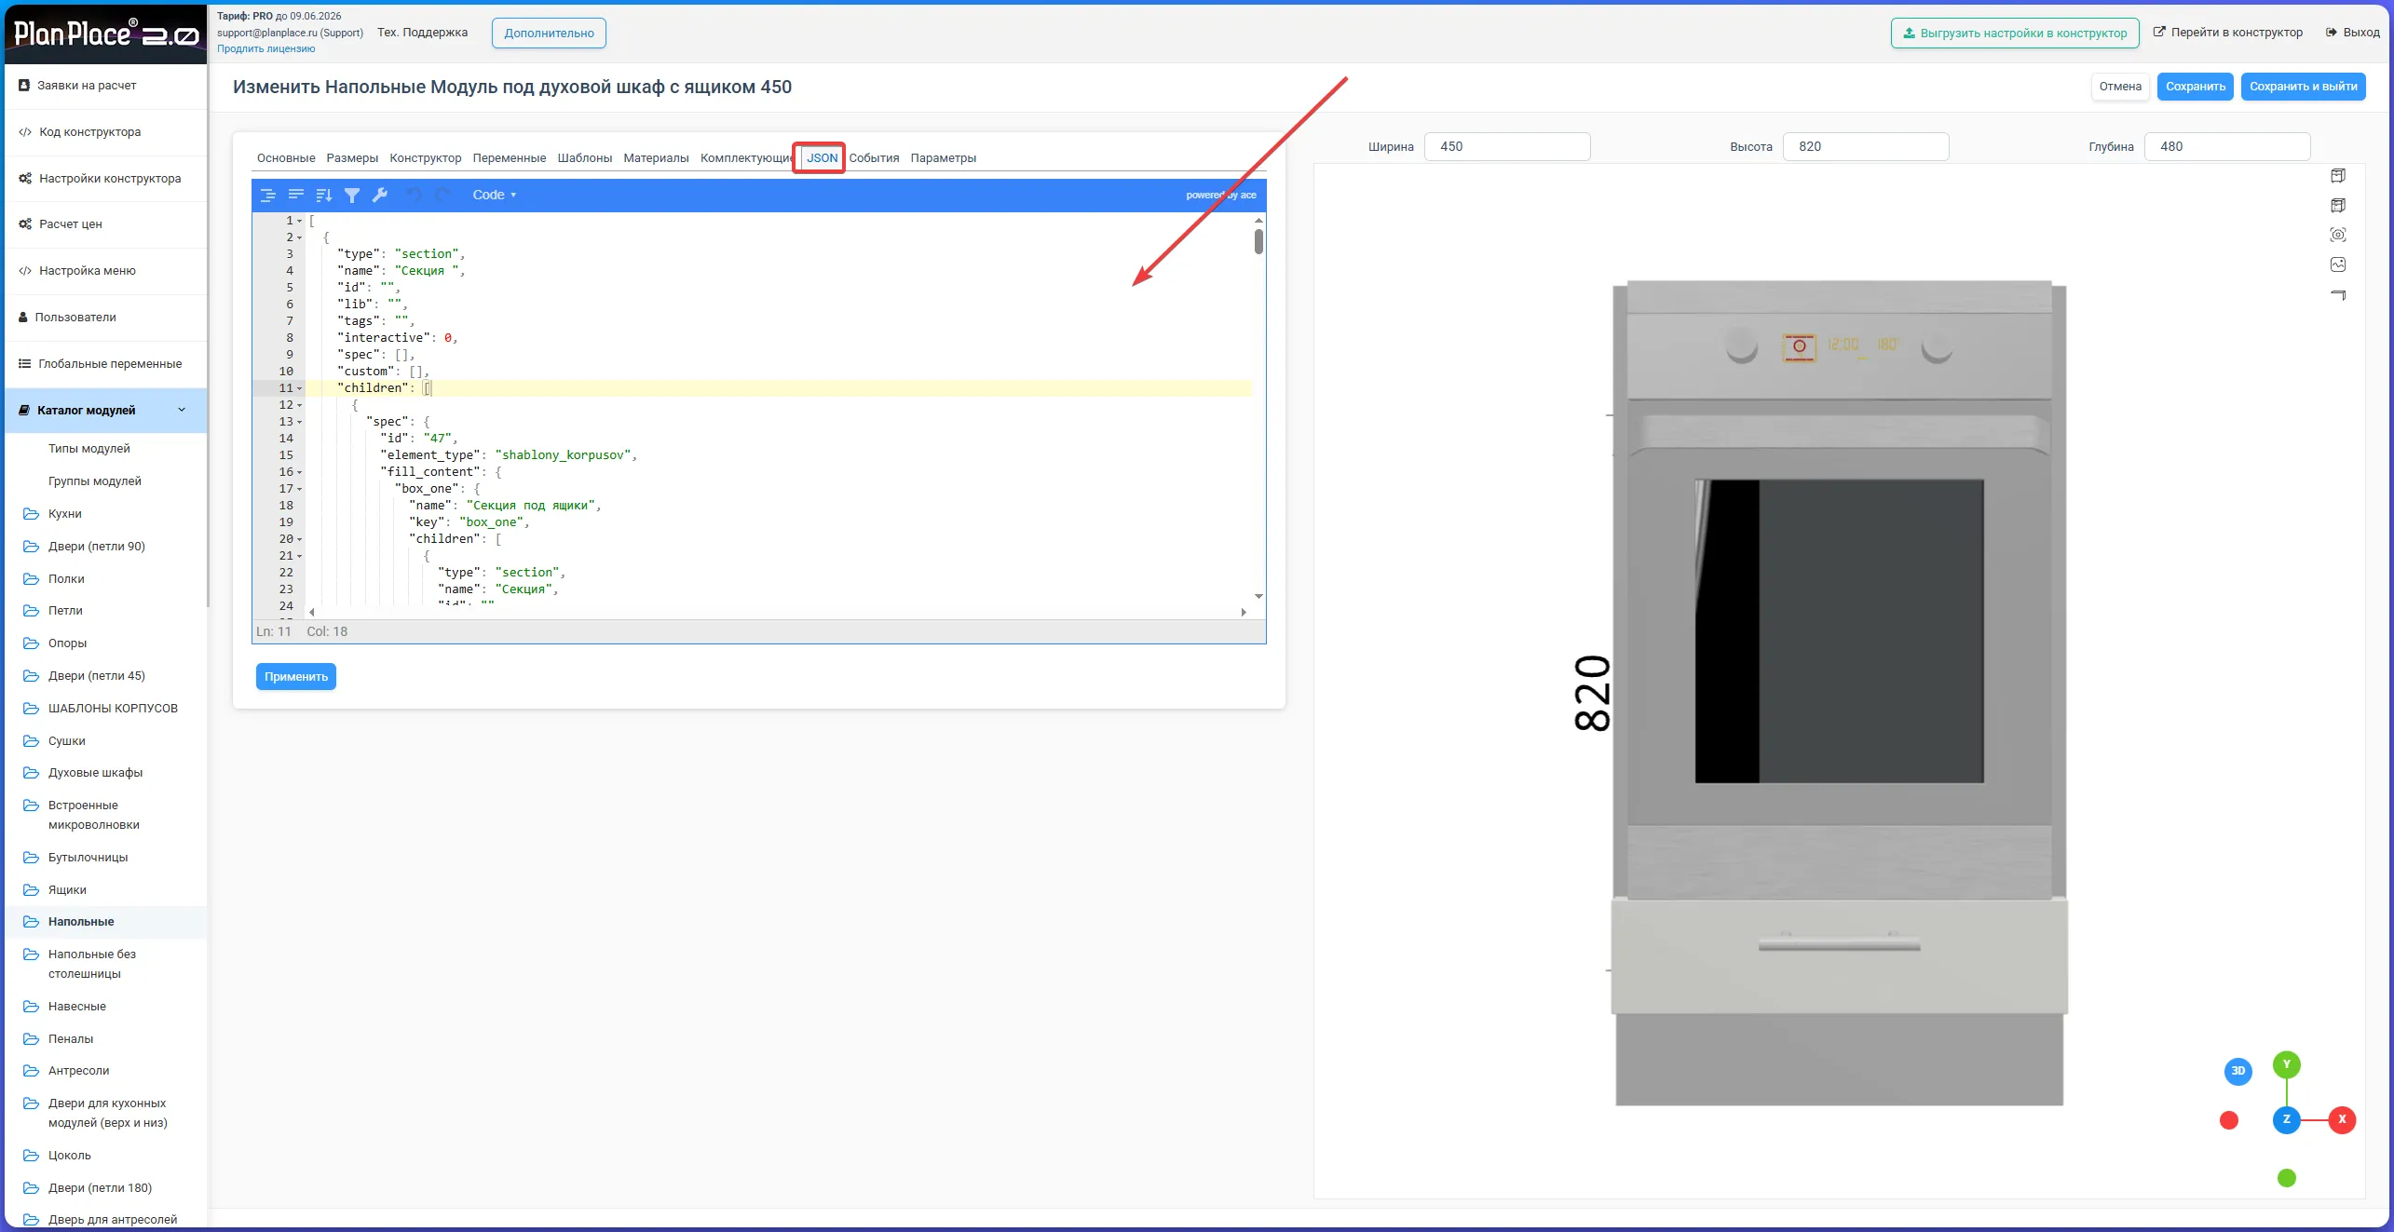Viewport: 2394px width, 1232px height.
Task: Click the compact JSON icon in editor toolbar
Action: click(x=295, y=195)
